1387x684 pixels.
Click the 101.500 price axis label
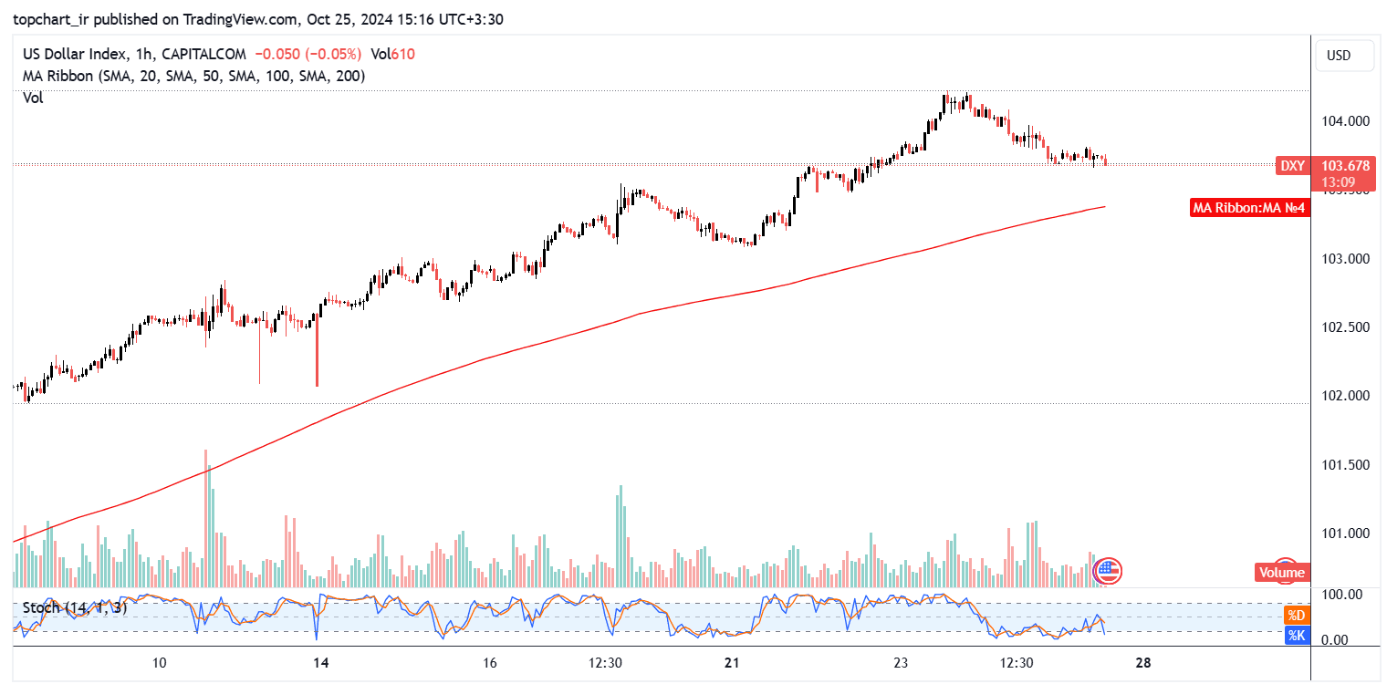pos(1346,465)
